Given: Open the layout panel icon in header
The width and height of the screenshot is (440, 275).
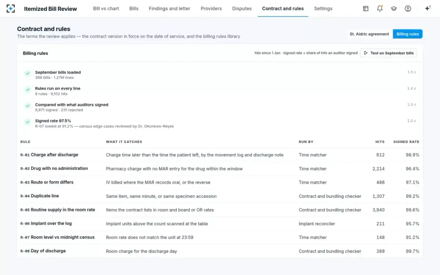Looking at the screenshot, I should pyautogui.click(x=366, y=8).
